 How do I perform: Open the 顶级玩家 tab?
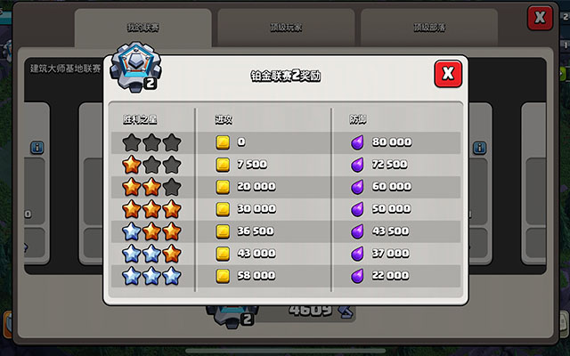[286, 28]
